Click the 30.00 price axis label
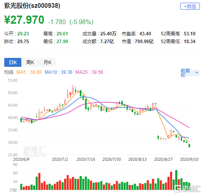203x195 pixels. coord(13,143)
